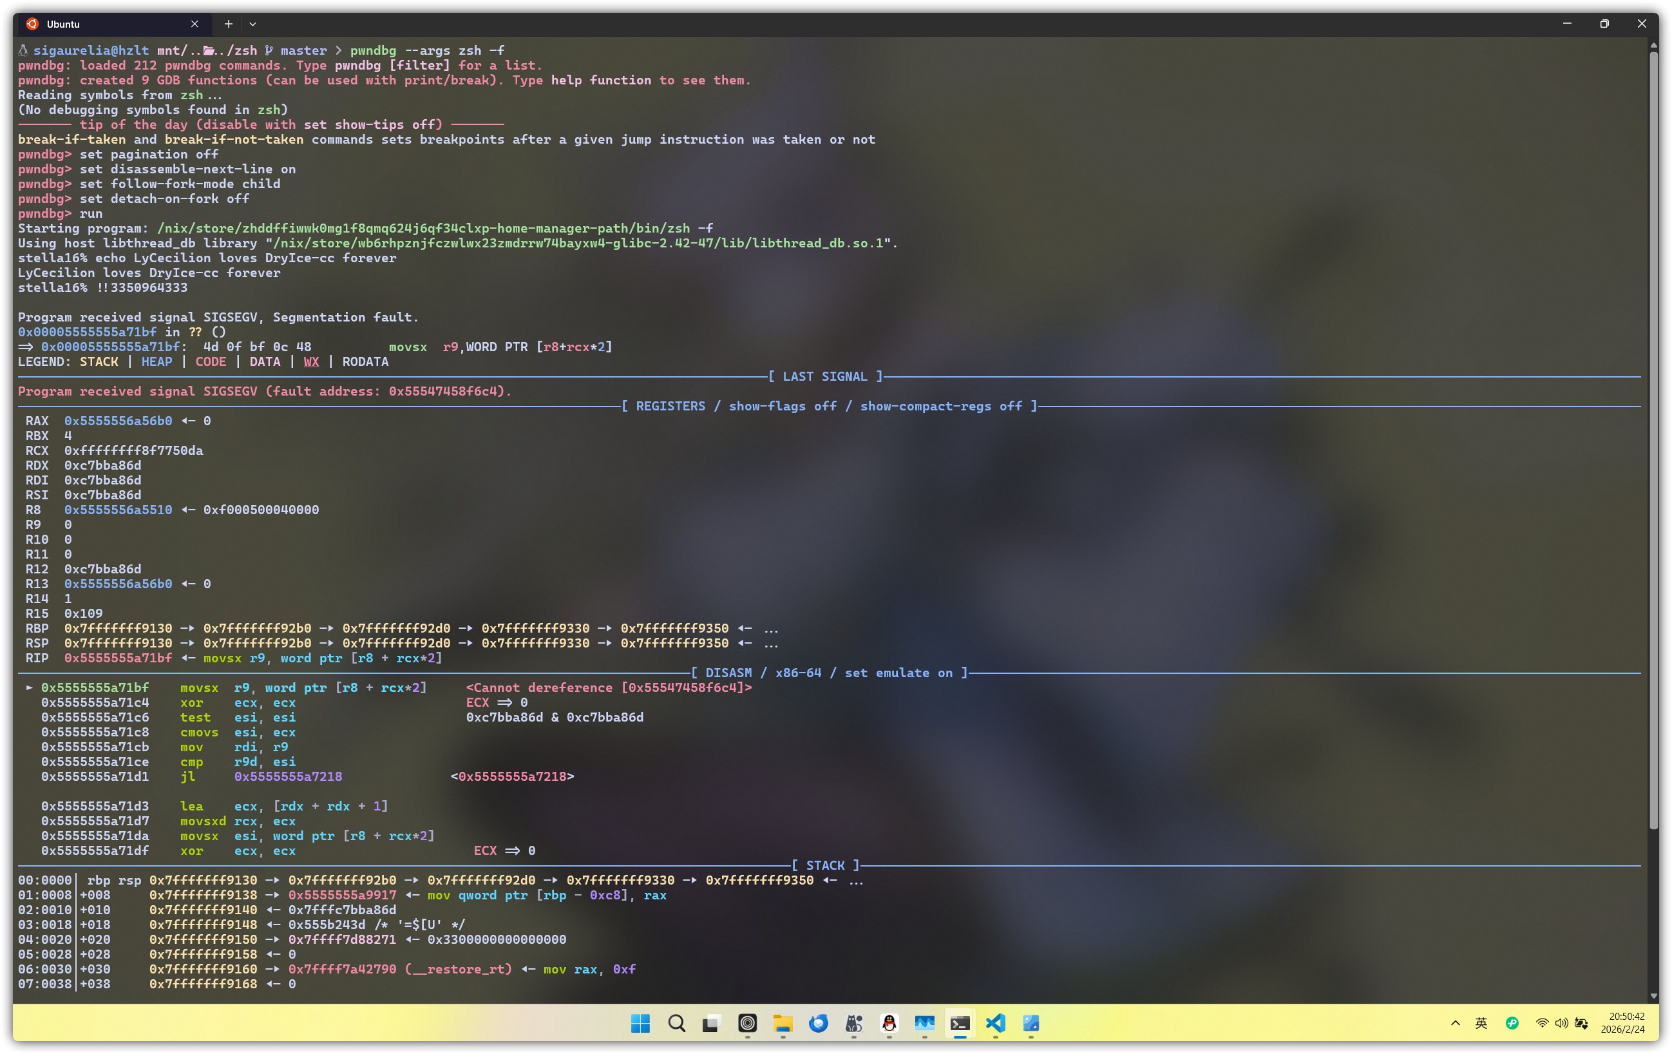Open taskbar Search
This screenshot has height=1054, width=1672.
(x=676, y=1023)
